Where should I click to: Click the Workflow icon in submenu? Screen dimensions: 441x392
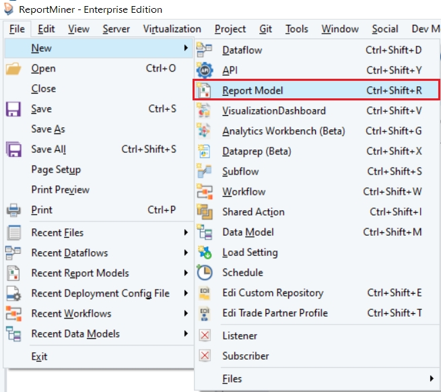(204, 191)
